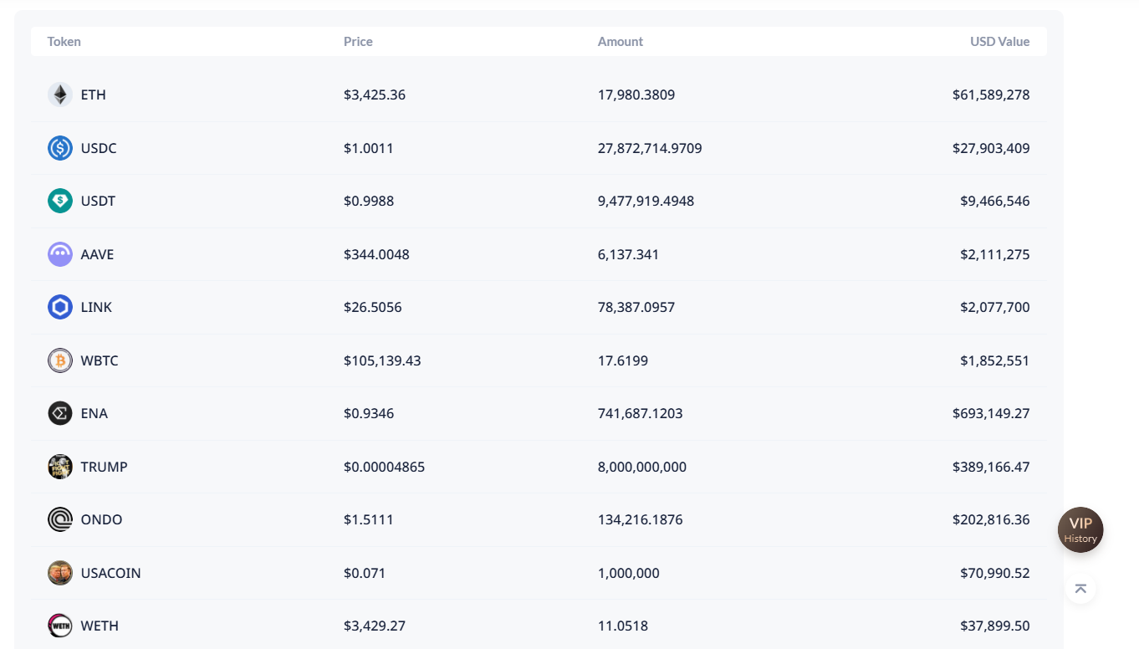Viewport: 1139px width, 649px height.
Task: Click the AAVE token icon
Action: point(60,254)
